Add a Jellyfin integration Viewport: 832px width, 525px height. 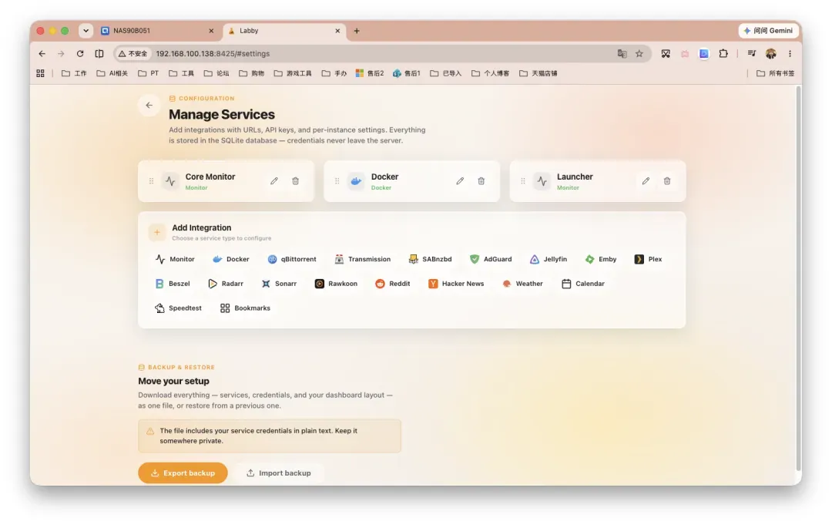point(549,259)
